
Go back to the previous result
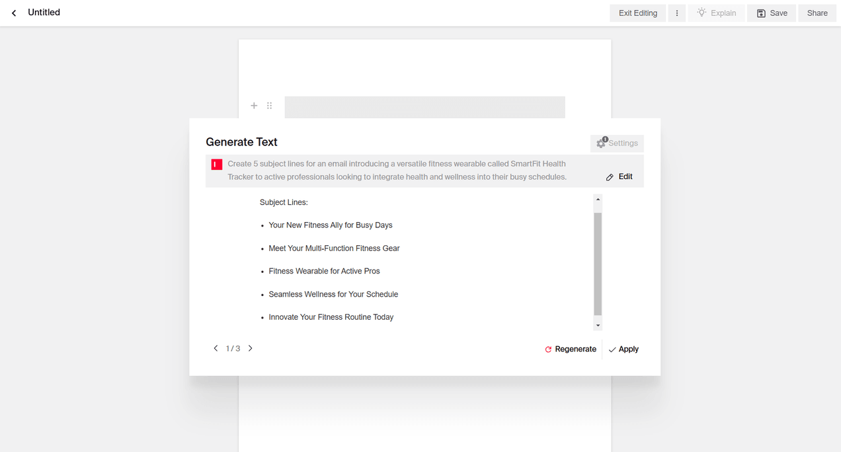coord(216,348)
